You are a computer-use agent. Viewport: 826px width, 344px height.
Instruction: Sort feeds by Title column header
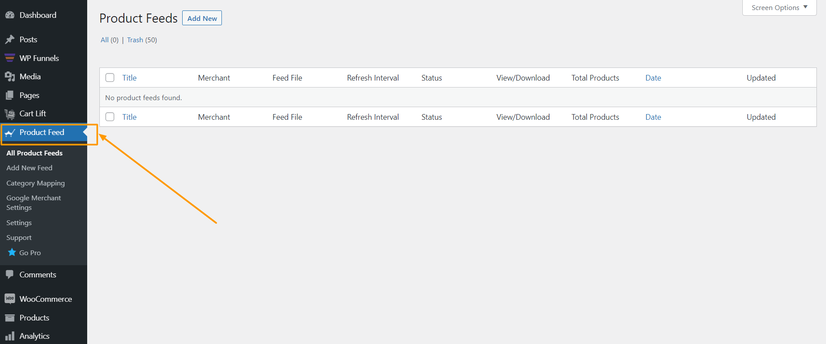(x=129, y=78)
